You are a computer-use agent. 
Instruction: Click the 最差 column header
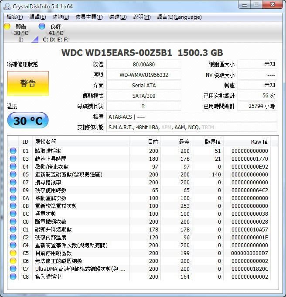(177, 142)
